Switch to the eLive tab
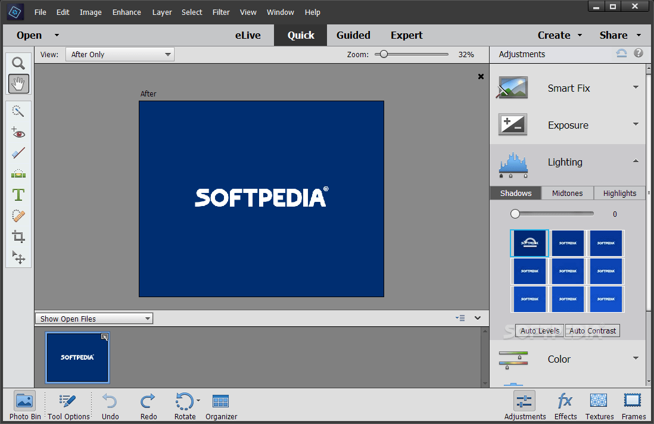 coord(248,36)
